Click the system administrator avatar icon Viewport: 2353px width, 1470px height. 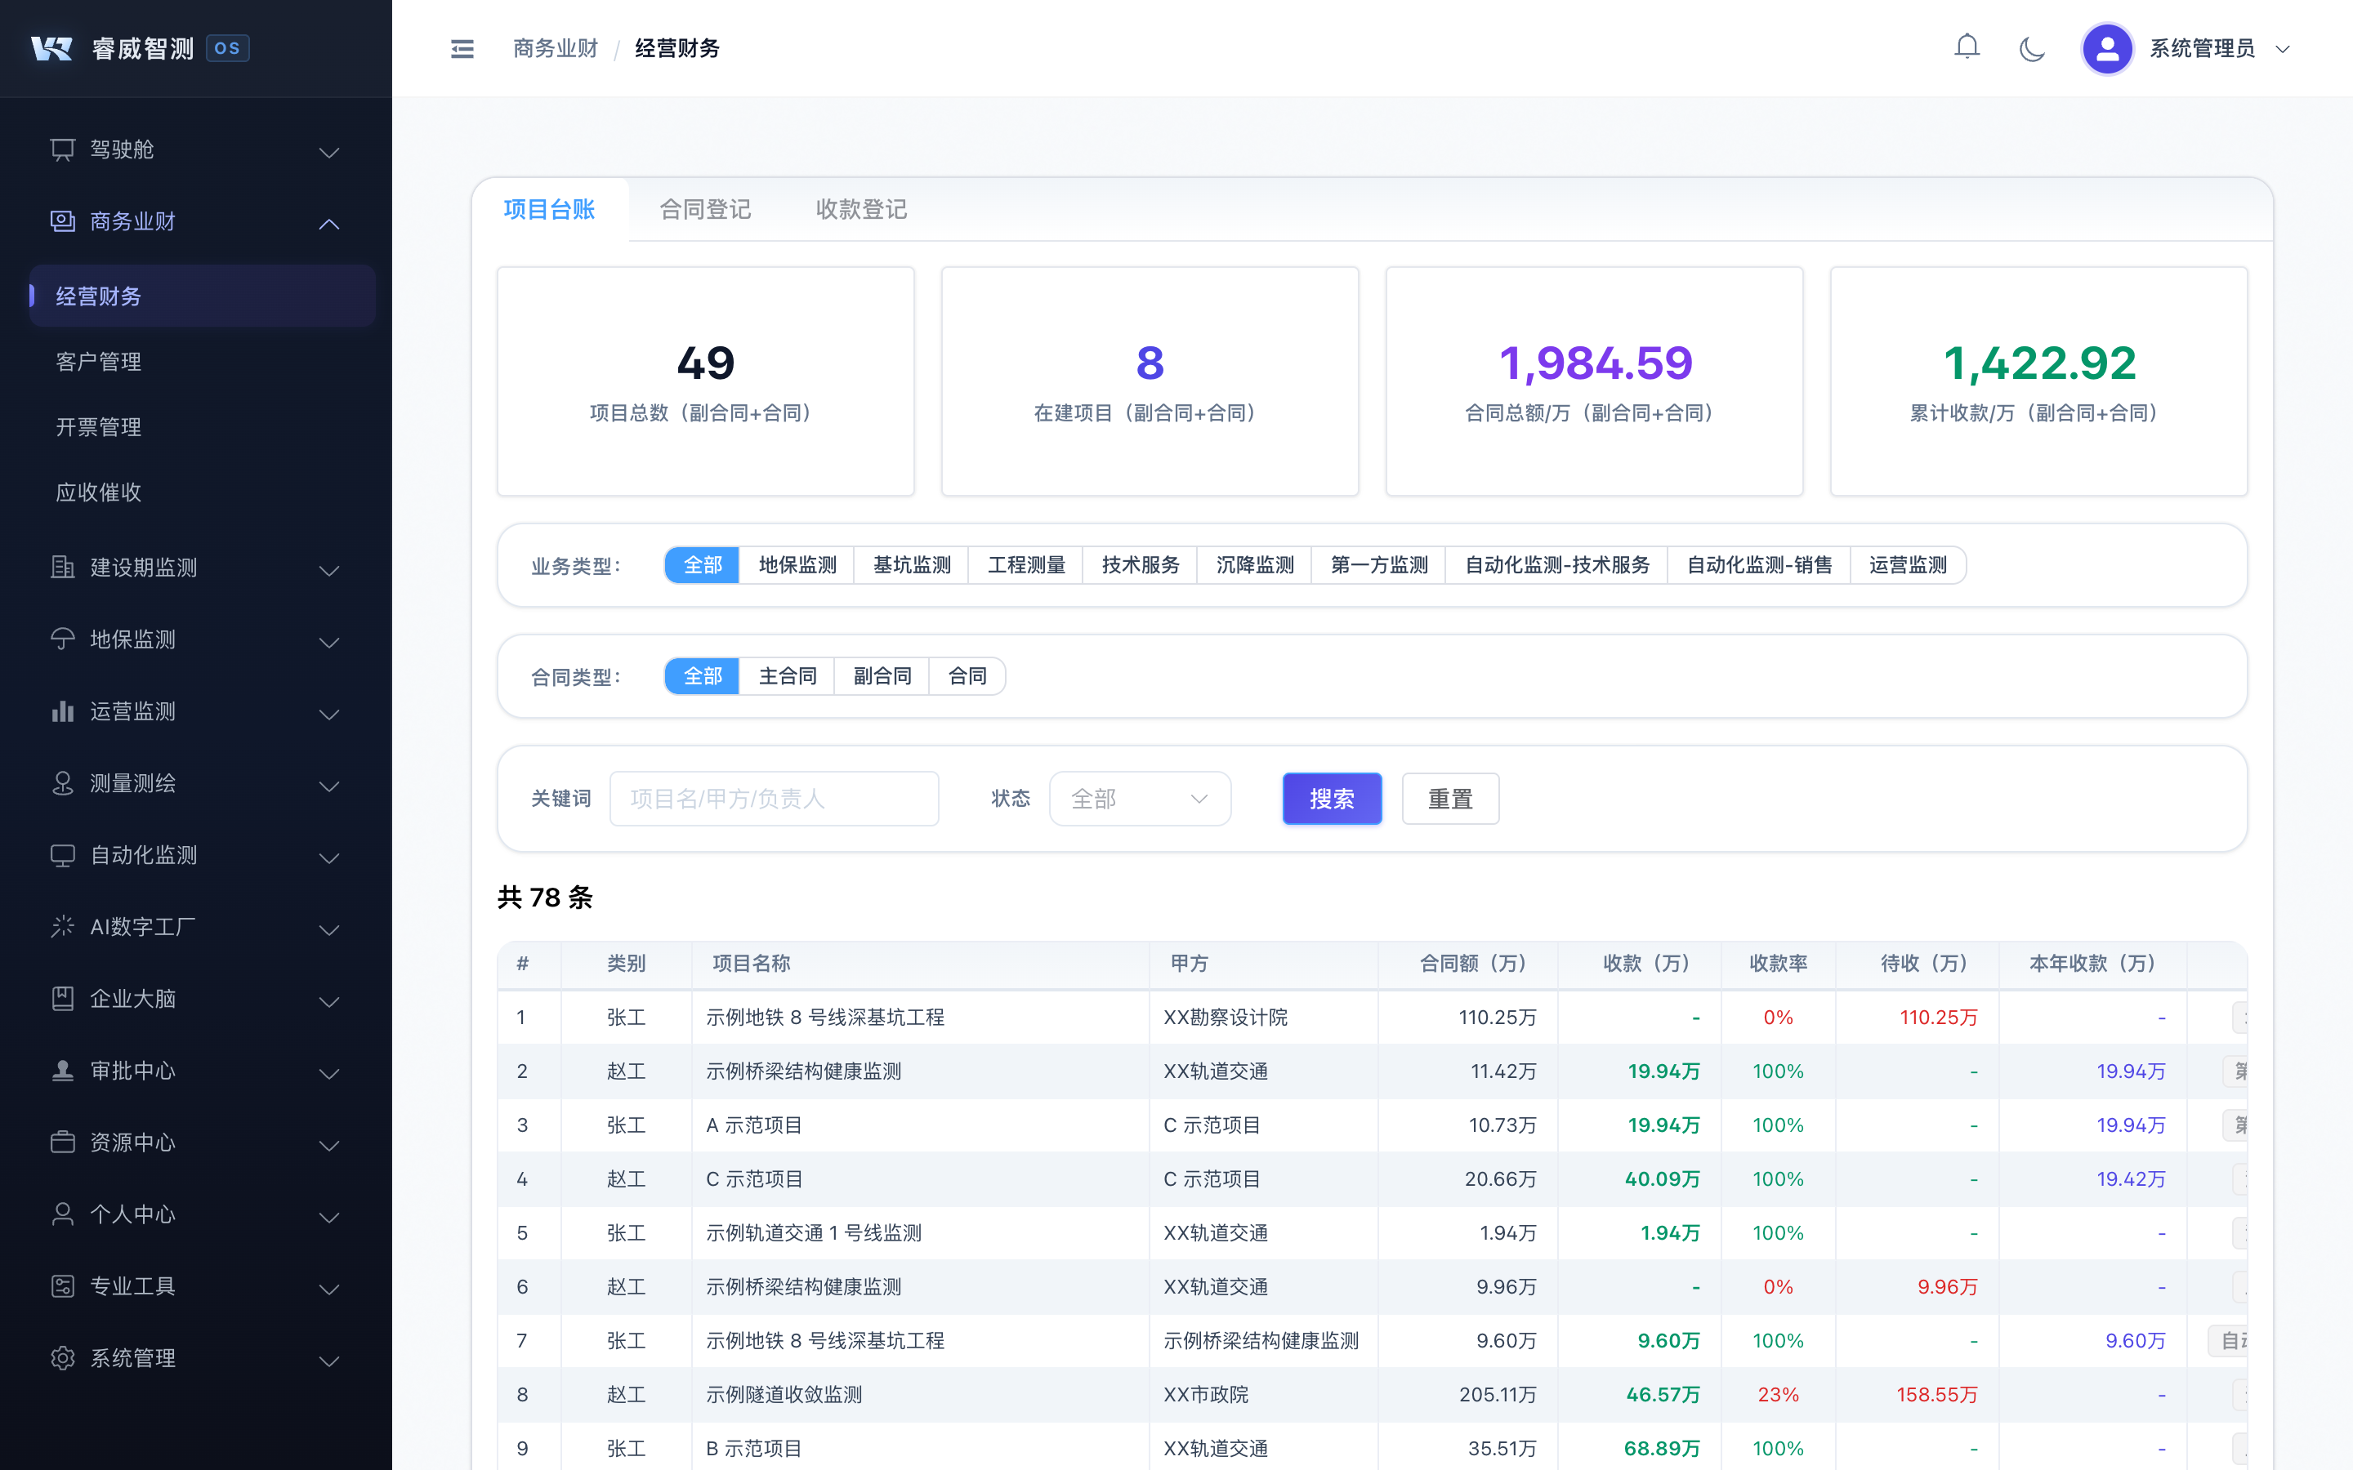pos(2106,49)
